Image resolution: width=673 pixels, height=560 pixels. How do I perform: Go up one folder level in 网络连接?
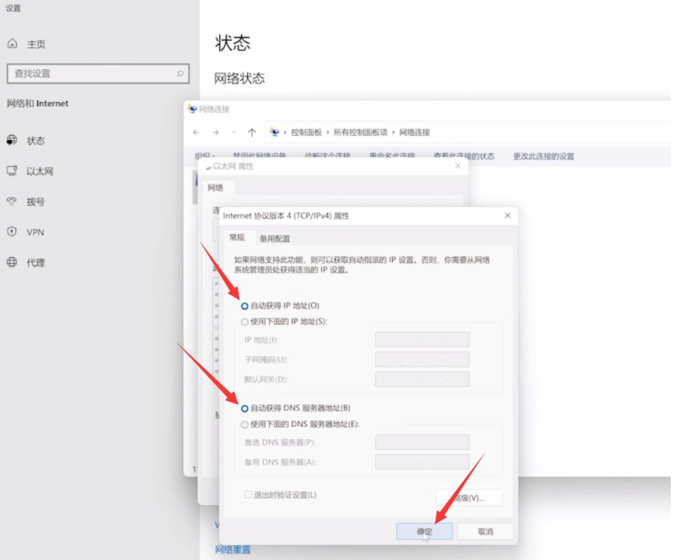pyautogui.click(x=252, y=132)
